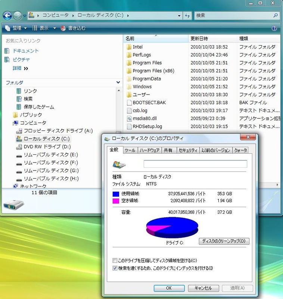This screenshot has height=299, width=283.
Task: Expand the arrow after ローカル ディスク (C:) breadcrumb
Action: point(128,16)
